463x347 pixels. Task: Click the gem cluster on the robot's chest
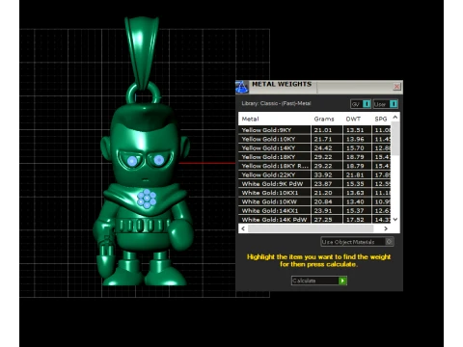[147, 199]
